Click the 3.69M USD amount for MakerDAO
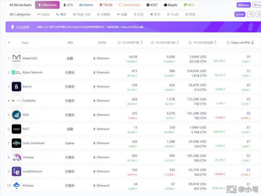The image size is (261, 196). [198, 57]
